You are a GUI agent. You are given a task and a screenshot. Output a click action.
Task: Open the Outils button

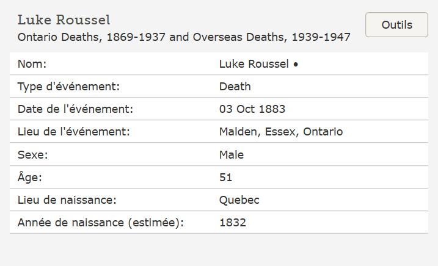point(396,25)
